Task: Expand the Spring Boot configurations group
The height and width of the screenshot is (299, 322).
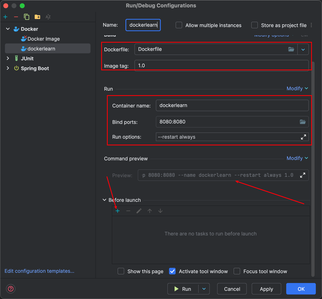Action: pyautogui.click(x=8, y=68)
